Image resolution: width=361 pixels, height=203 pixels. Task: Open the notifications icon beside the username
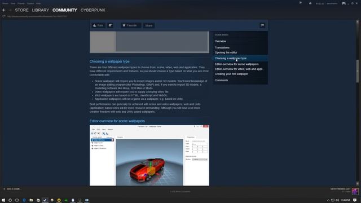pyautogui.click(x=310, y=3)
